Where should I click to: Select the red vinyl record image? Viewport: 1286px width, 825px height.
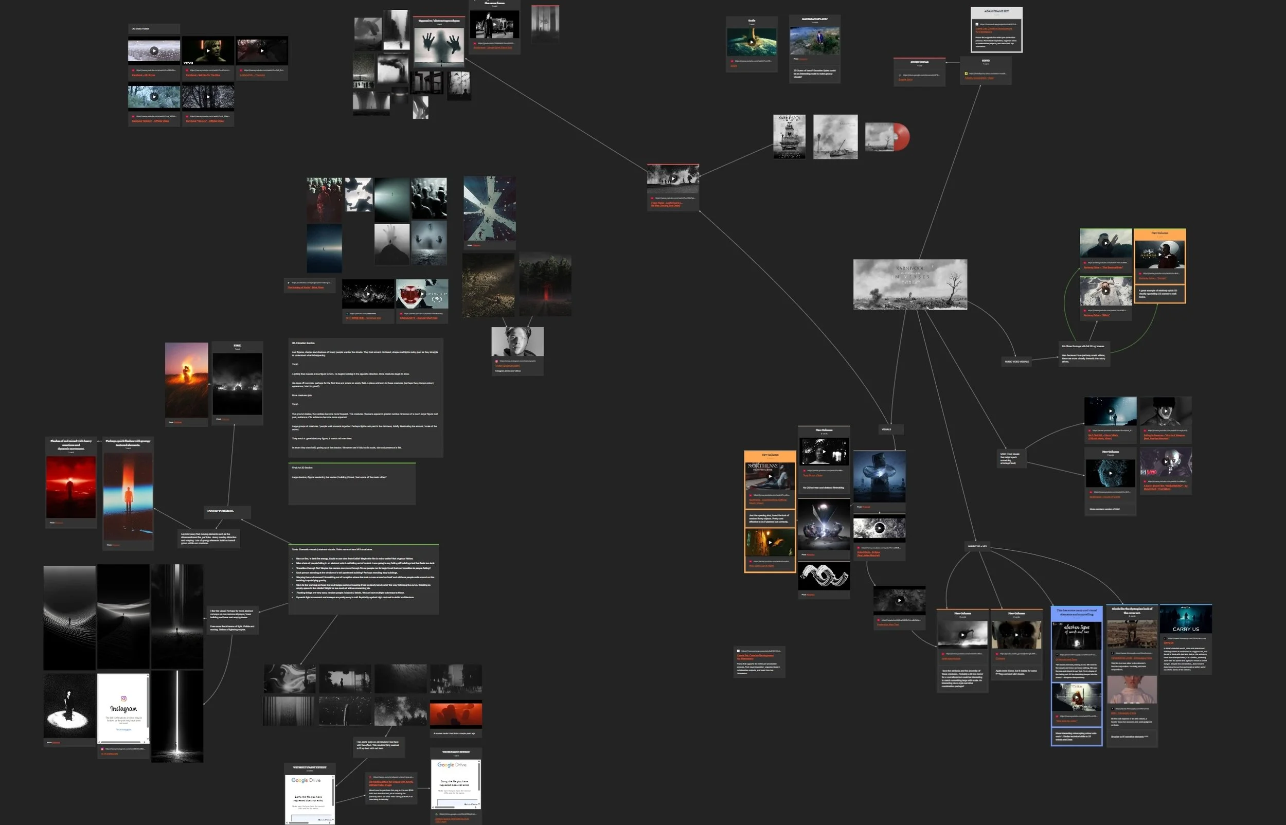pyautogui.click(x=887, y=136)
